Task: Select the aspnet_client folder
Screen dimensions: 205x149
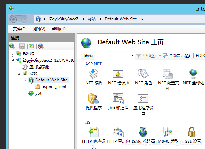Action: pos(51,87)
